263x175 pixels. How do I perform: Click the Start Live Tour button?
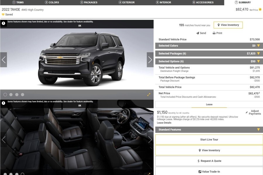(209, 140)
